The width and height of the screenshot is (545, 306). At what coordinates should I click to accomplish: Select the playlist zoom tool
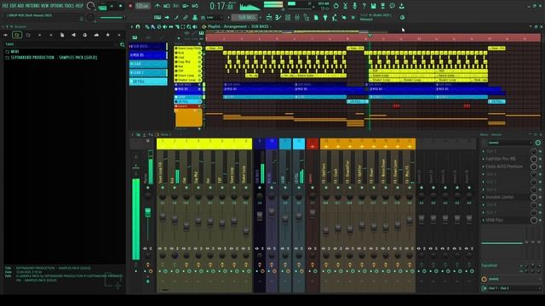189,26
